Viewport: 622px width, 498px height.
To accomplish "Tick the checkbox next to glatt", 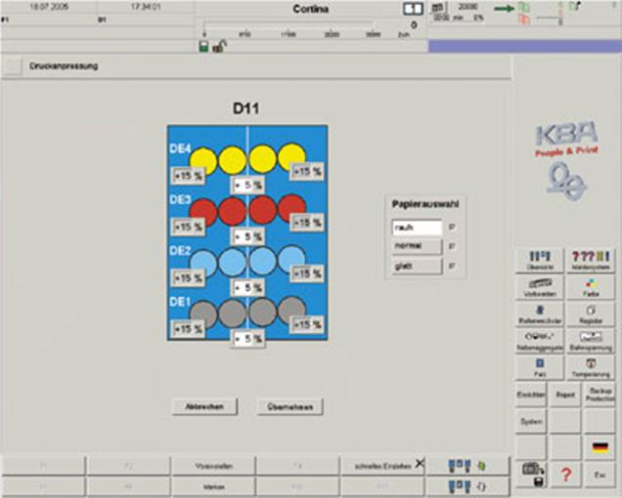I will coord(452,266).
